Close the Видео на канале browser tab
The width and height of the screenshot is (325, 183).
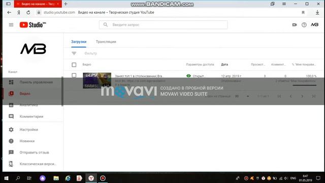point(58,4)
